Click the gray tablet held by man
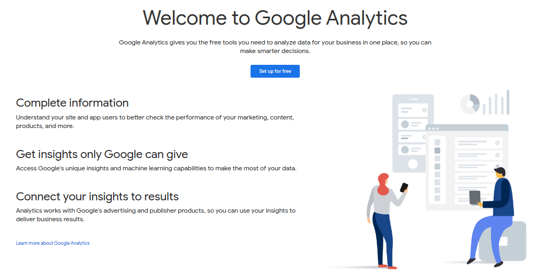 [x=475, y=197]
